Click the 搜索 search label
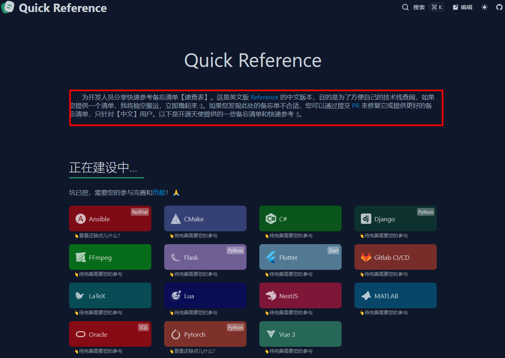505x358 pixels. coord(419,7)
